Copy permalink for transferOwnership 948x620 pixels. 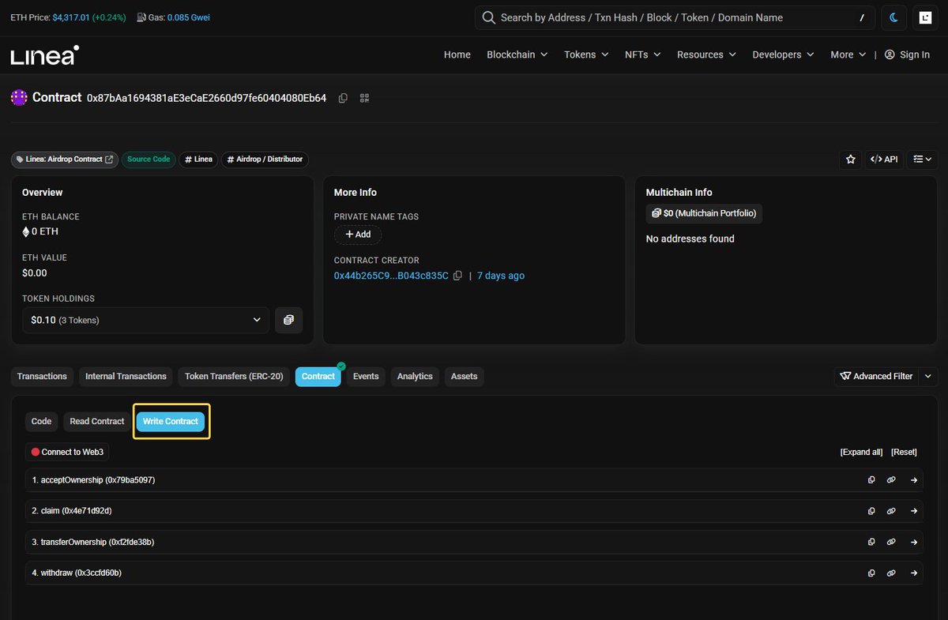pos(891,542)
